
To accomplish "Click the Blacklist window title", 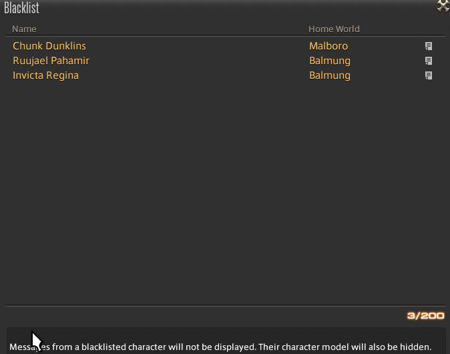I will (x=21, y=8).
